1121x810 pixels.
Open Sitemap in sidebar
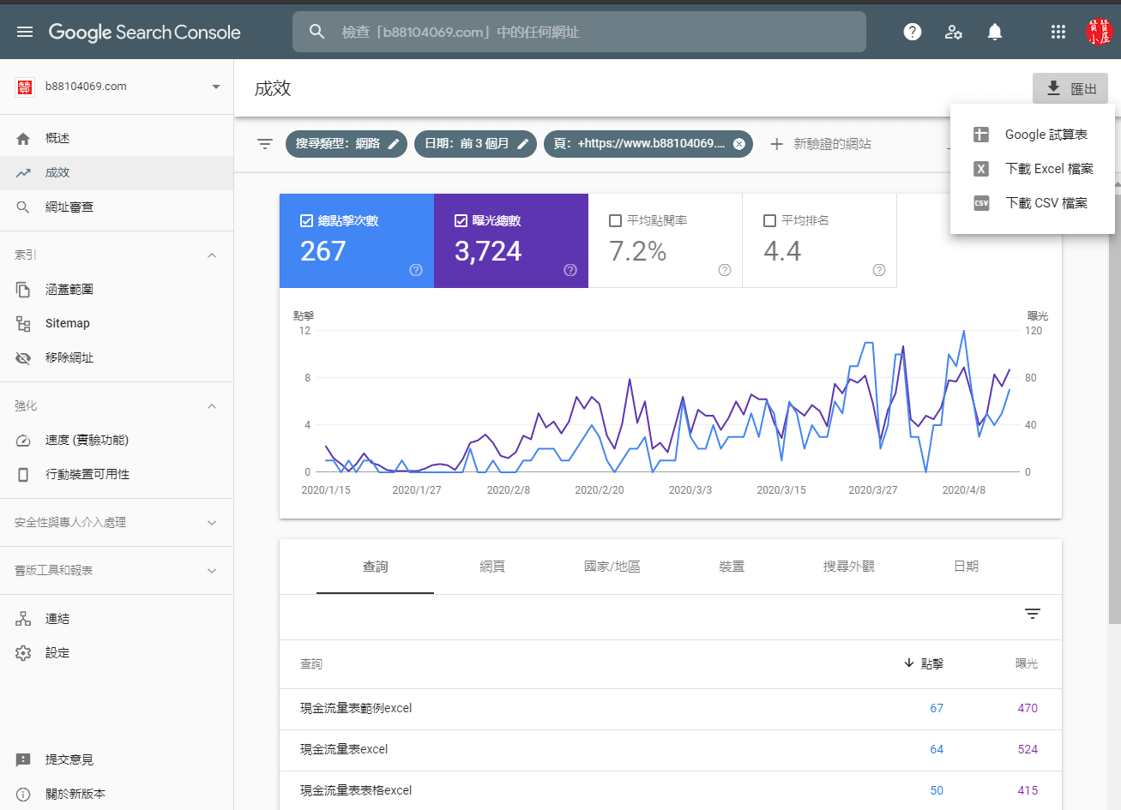[x=117, y=323]
